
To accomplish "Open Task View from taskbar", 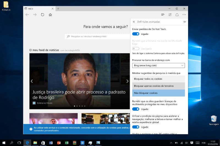I will [19, 143].
